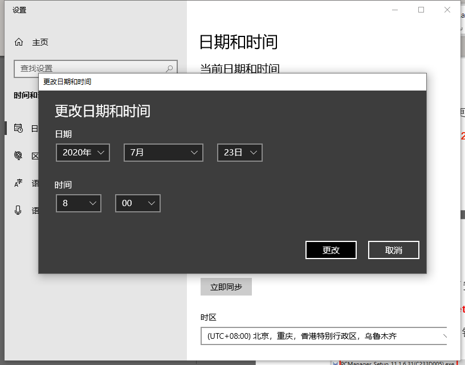The width and height of the screenshot is (465, 365).
Task: Click the 更改 button to confirm
Action: (x=331, y=249)
